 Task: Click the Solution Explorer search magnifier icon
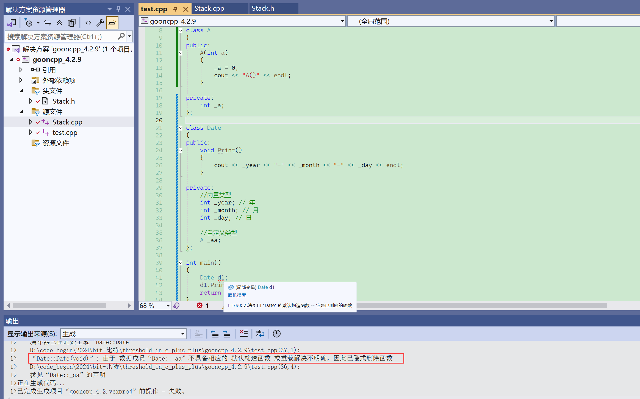[x=121, y=36]
